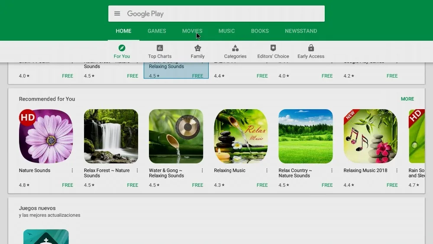This screenshot has height=244, width=433.
Task: Switch to the HOME tab
Action: pos(123,31)
